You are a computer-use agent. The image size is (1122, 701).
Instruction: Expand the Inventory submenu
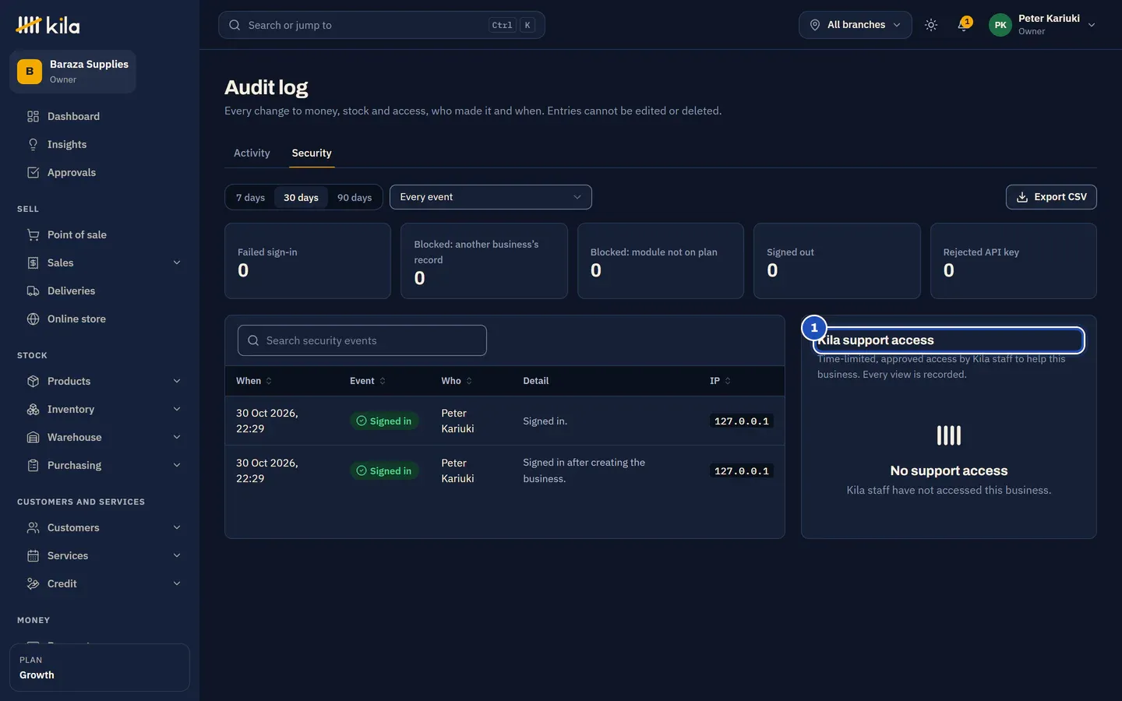coord(177,409)
